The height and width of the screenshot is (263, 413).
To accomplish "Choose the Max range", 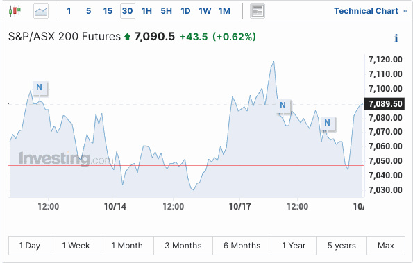I will click(386, 246).
